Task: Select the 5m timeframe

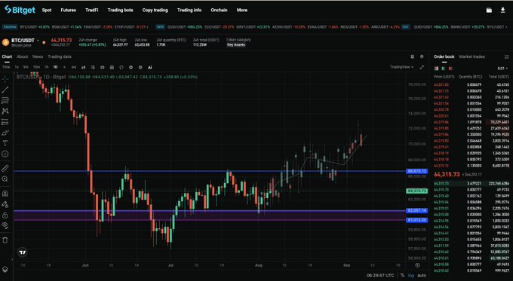Action: pos(26,67)
